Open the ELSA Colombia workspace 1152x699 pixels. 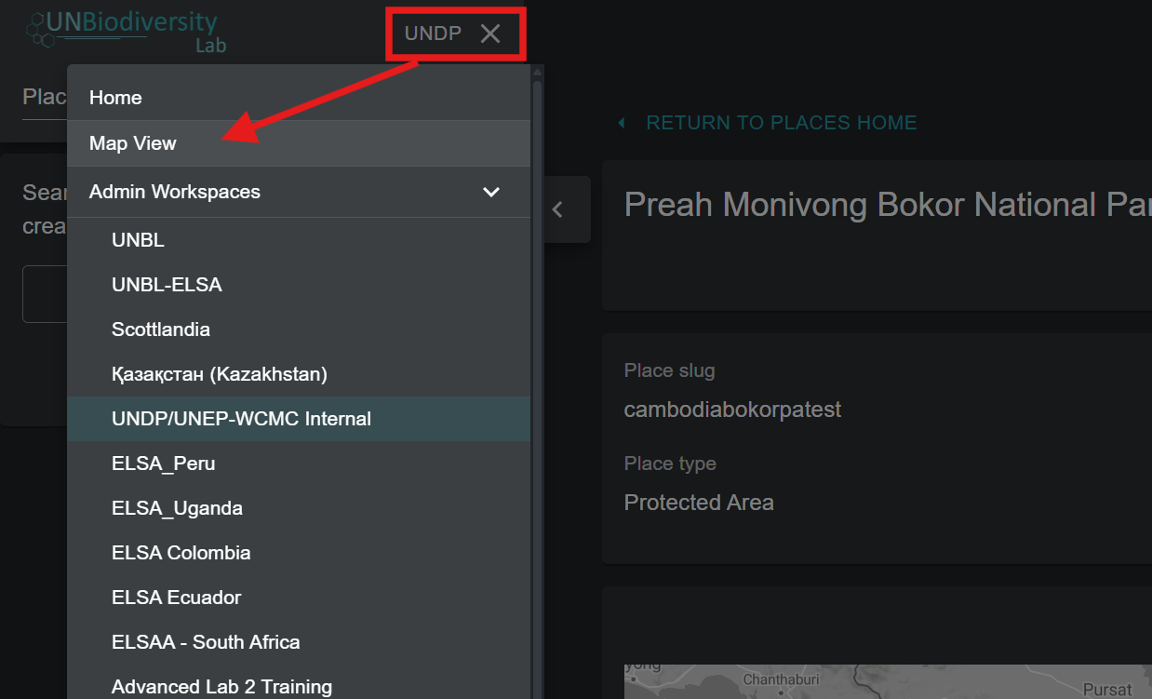coord(181,553)
